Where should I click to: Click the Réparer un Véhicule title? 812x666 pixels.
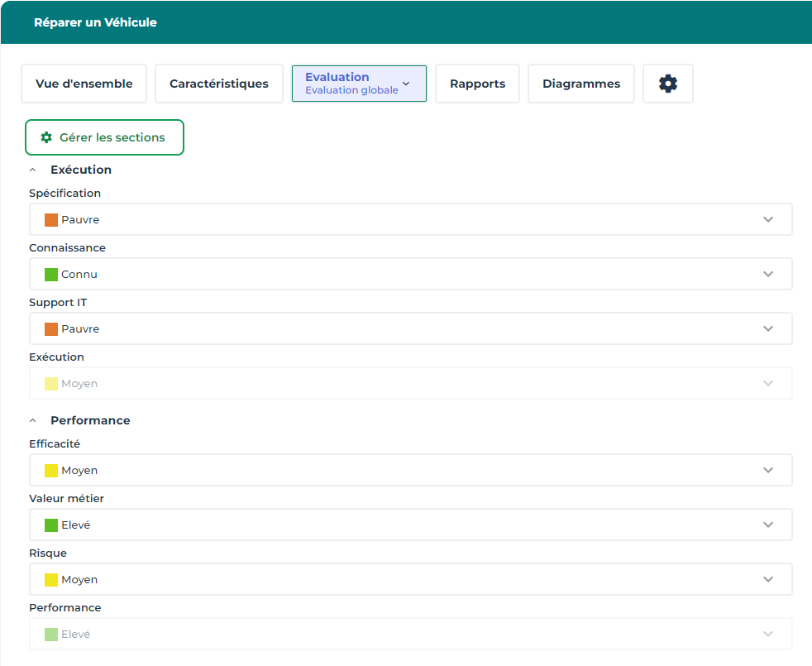[95, 22]
